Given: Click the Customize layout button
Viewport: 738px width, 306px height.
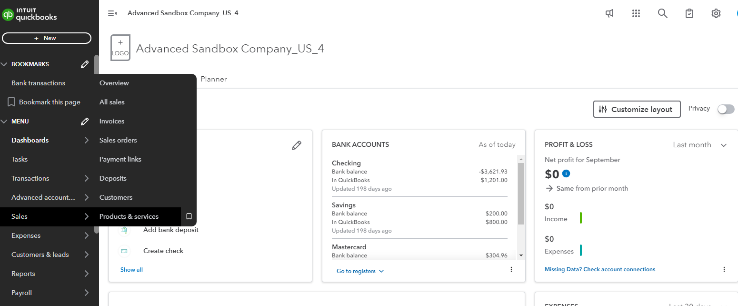Looking at the screenshot, I should [637, 109].
